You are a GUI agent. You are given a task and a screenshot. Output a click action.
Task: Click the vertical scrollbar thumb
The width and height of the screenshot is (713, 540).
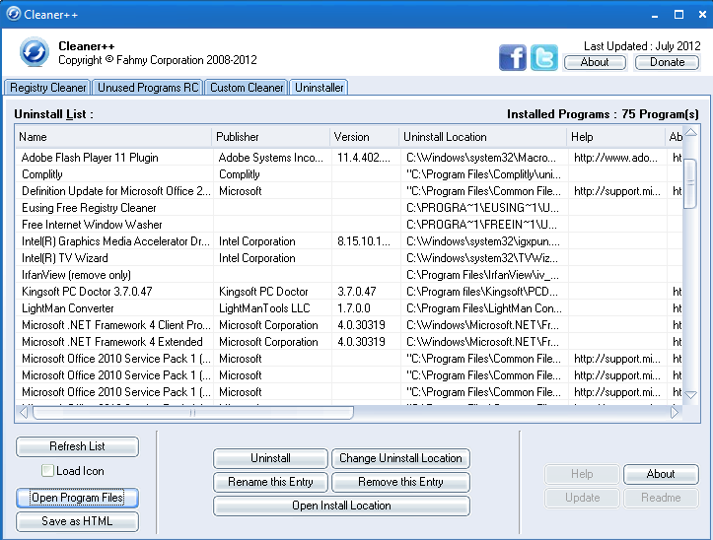(690, 183)
